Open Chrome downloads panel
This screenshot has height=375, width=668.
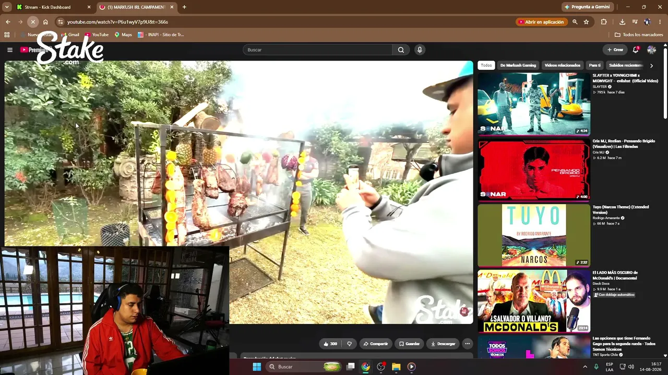[x=622, y=22]
